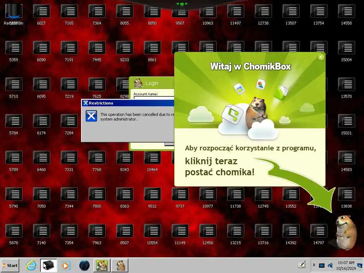
Task: Select desktop file icon 6027
Action: tap(41, 14)
